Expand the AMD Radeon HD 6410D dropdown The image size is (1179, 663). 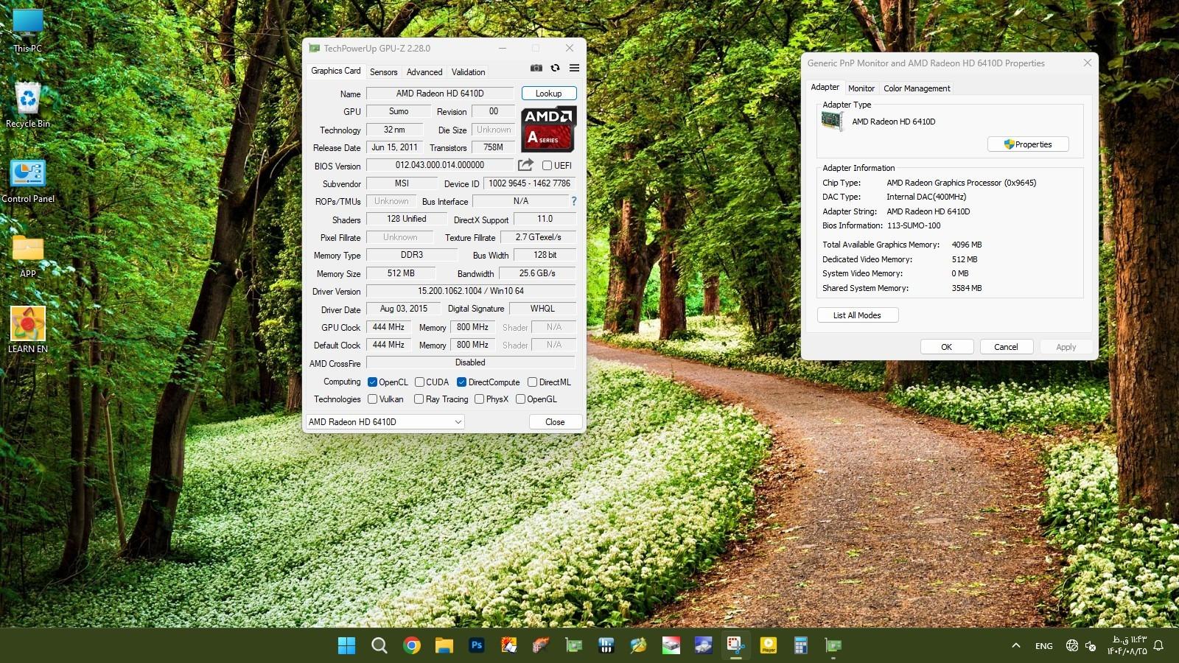385,422
